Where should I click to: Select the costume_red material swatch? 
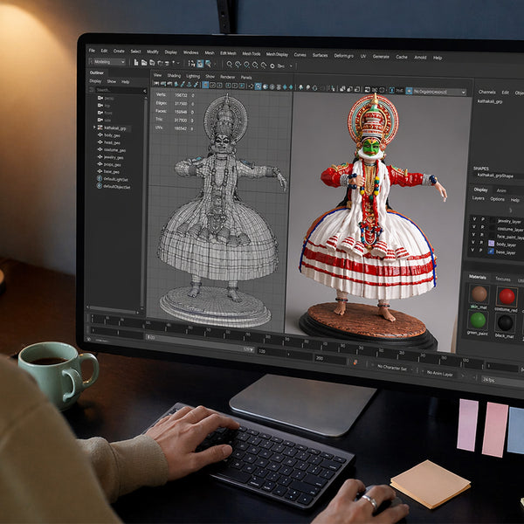point(507,296)
